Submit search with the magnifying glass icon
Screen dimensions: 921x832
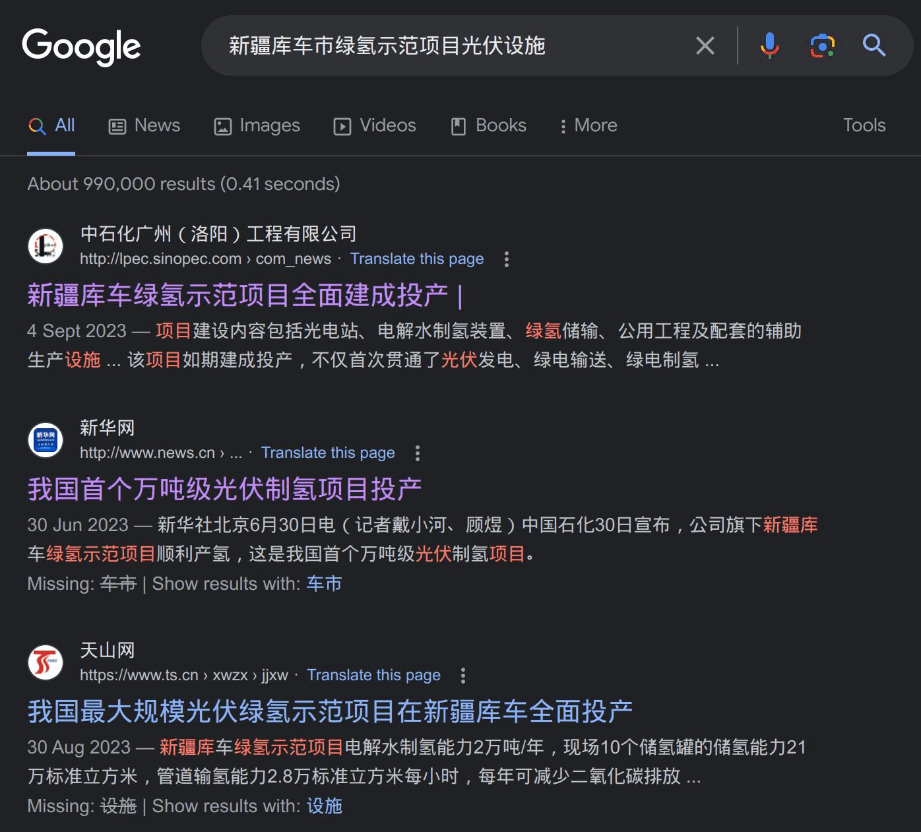click(874, 46)
